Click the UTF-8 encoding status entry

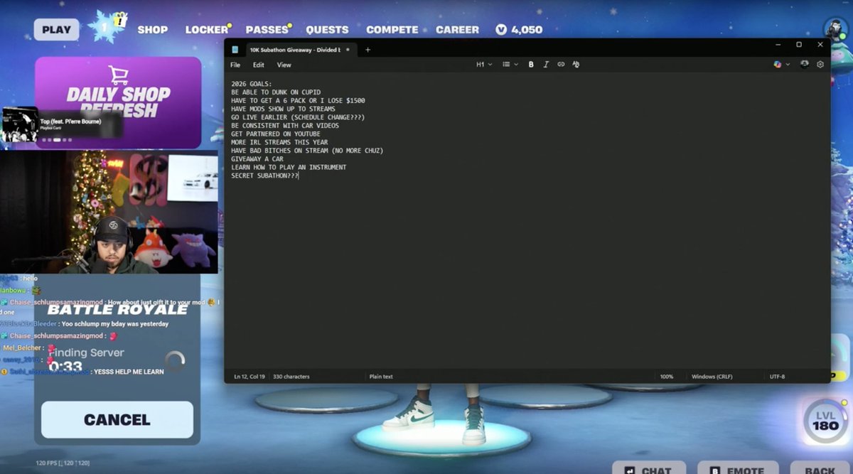pos(777,377)
